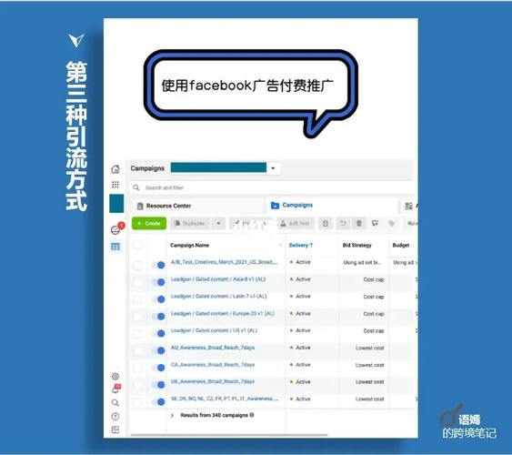This screenshot has width=512, height=455.
Task: Click the ad sets grid icon tab
Action: (x=408, y=206)
